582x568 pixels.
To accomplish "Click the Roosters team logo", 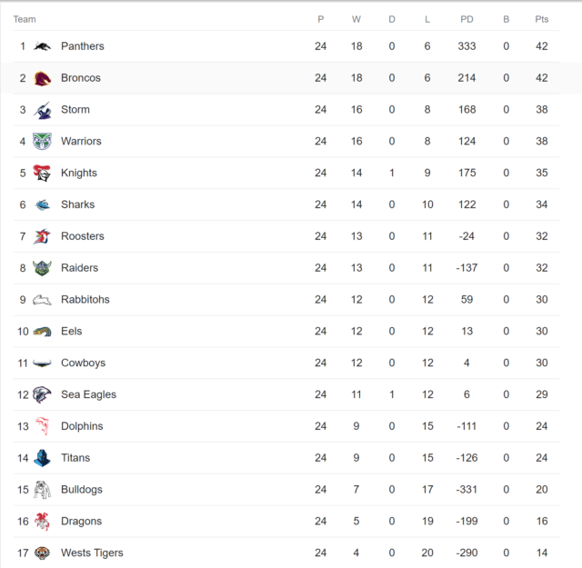I will [x=42, y=236].
